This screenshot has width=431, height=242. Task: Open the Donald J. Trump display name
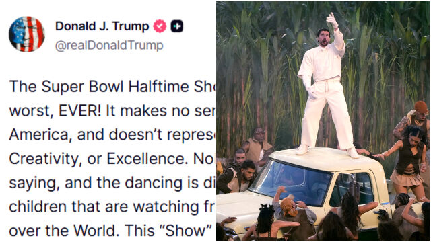[x=102, y=26]
